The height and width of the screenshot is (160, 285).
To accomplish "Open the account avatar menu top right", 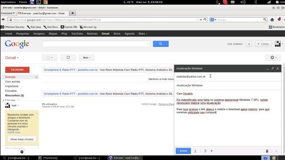I will point(279,44).
